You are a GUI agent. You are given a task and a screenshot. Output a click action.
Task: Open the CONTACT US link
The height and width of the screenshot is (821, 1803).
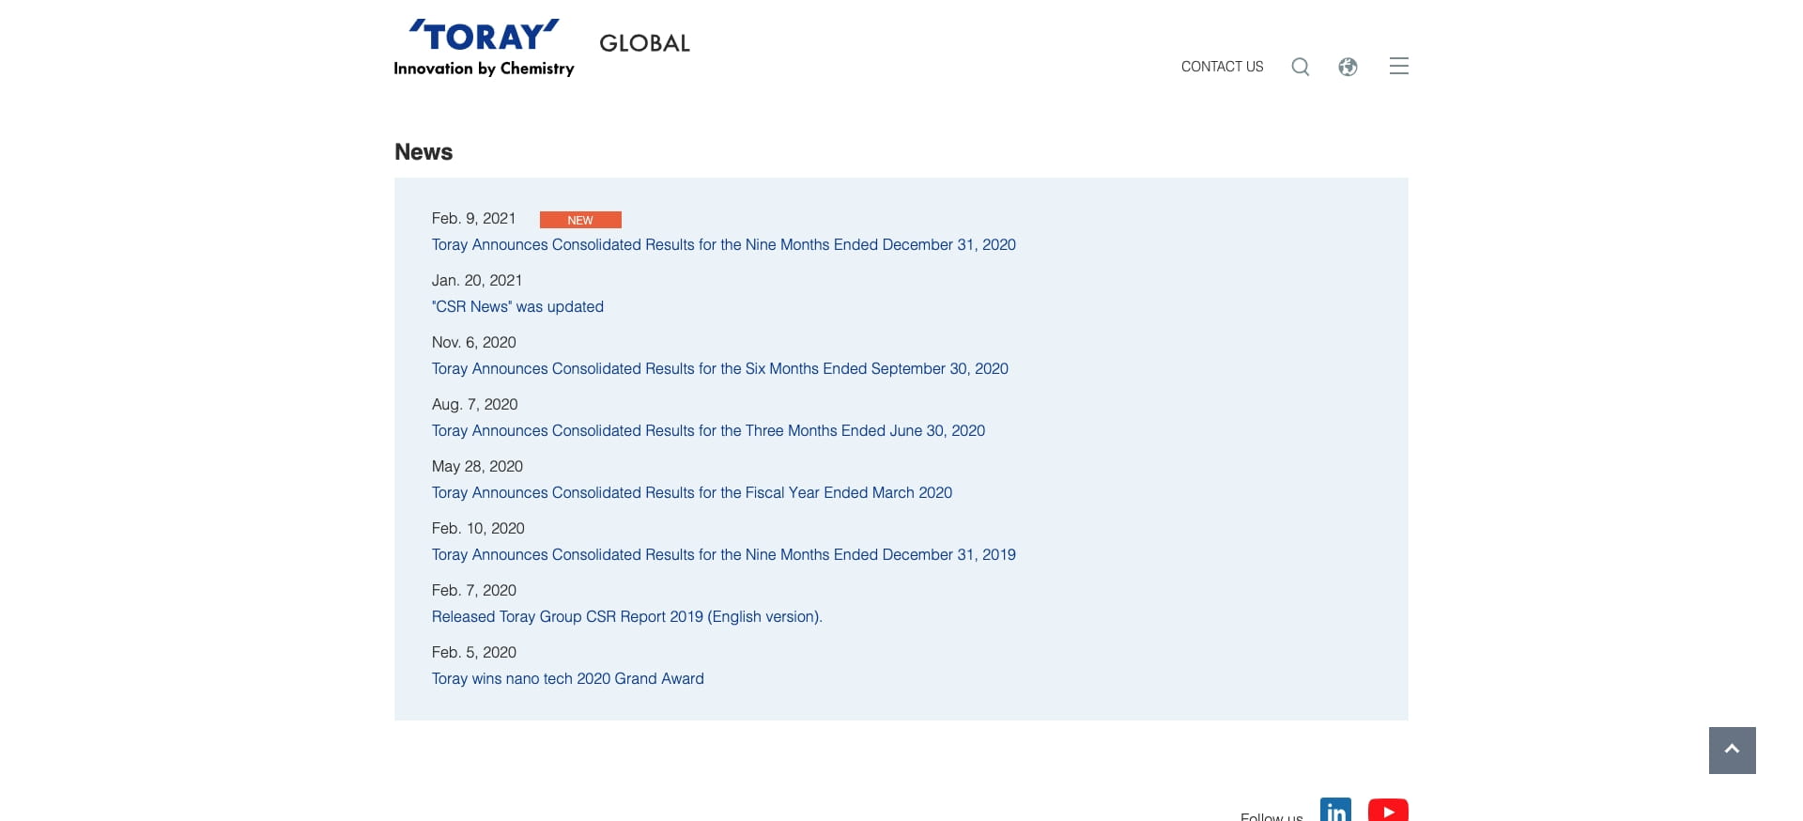coord(1223,67)
